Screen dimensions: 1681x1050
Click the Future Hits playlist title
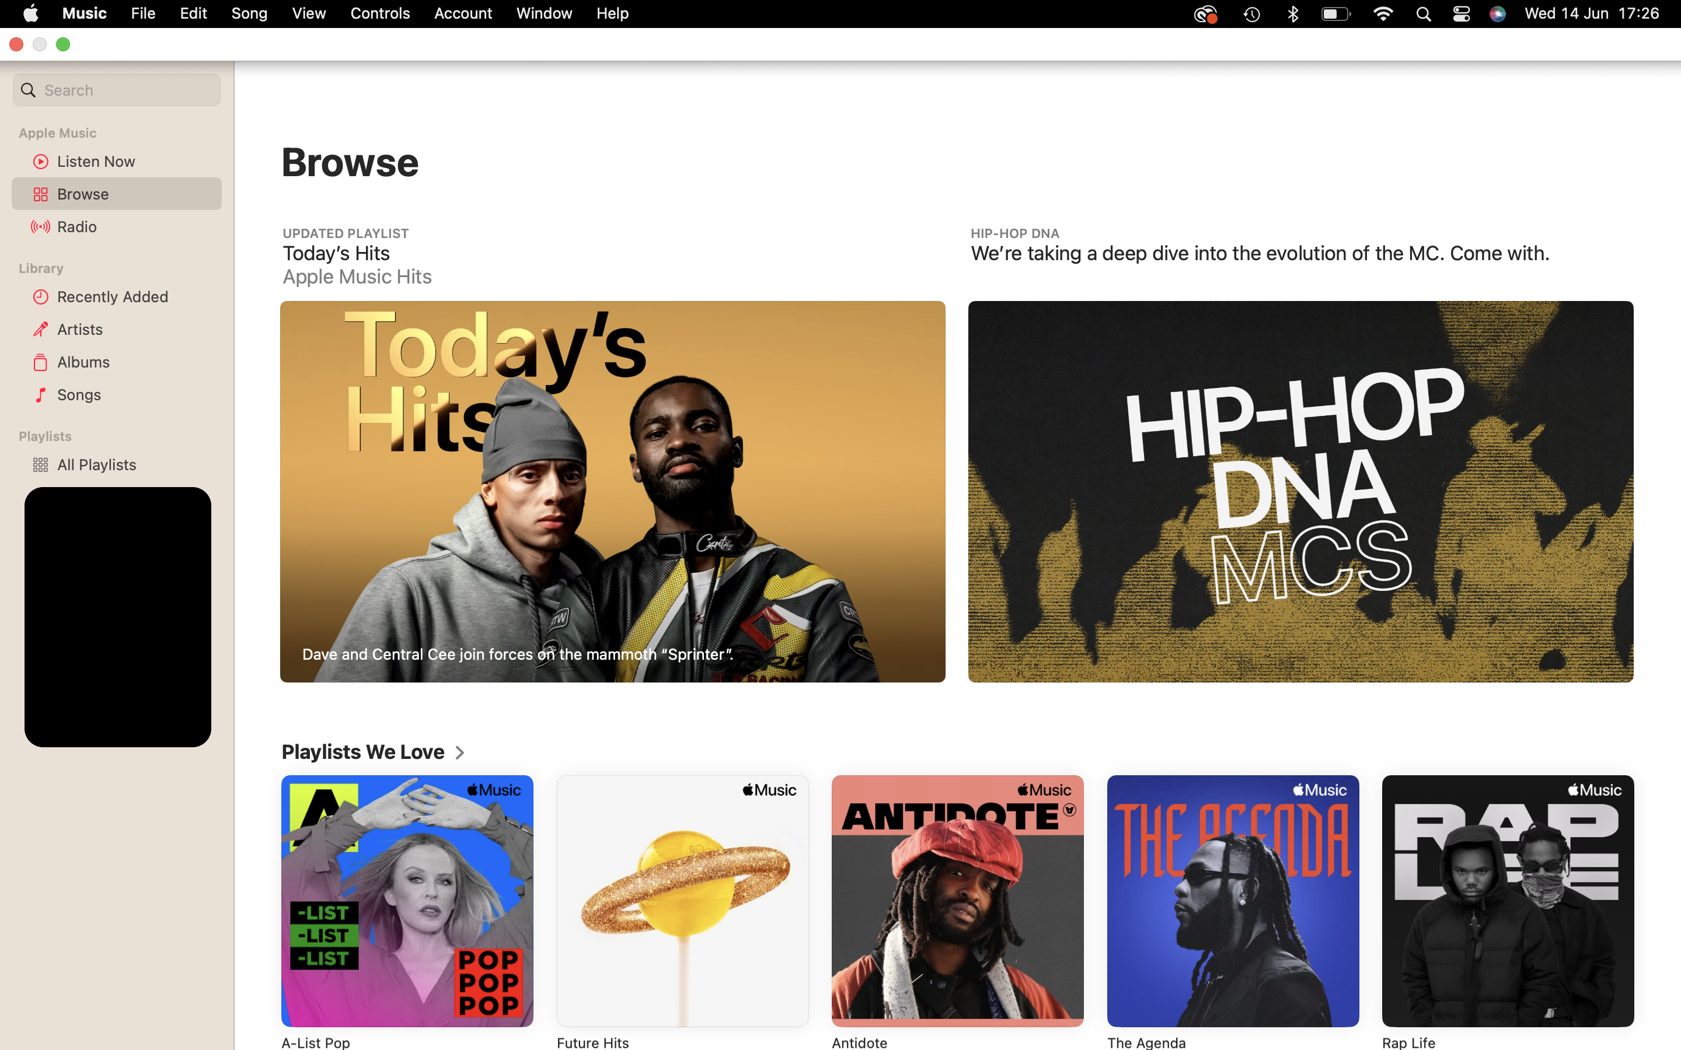pos(592,1042)
